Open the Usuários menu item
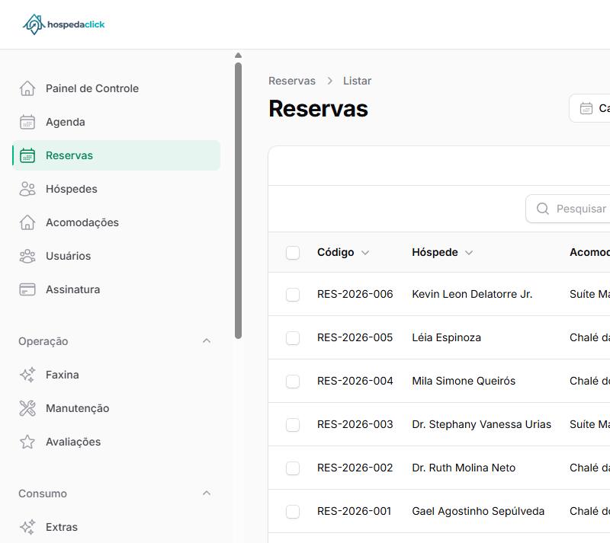 click(117, 256)
